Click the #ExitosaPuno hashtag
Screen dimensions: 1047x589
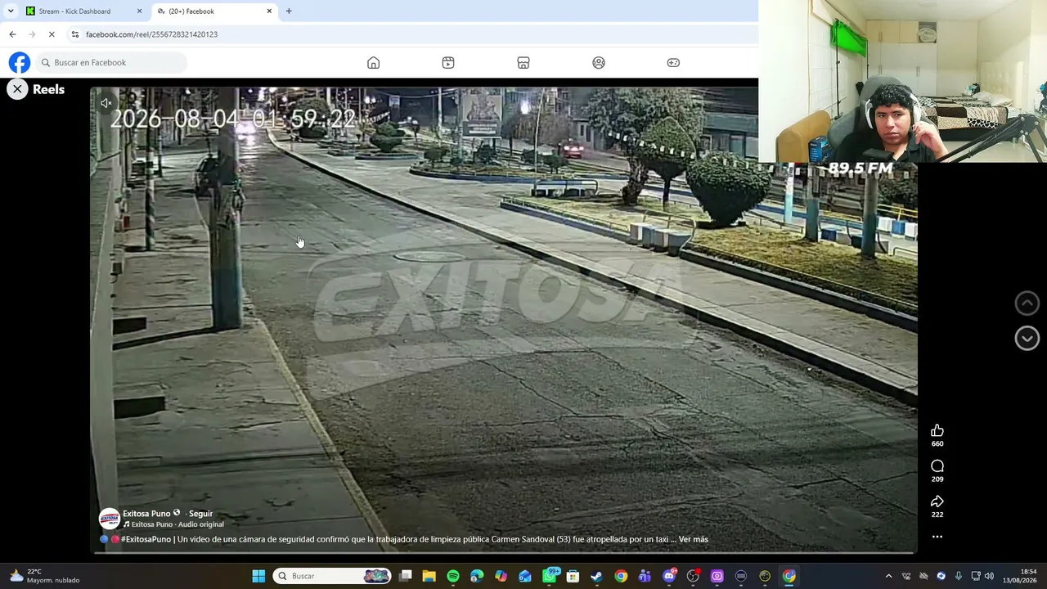click(146, 539)
